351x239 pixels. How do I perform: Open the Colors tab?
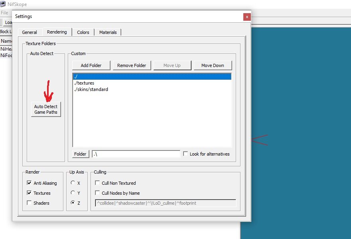(83, 32)
